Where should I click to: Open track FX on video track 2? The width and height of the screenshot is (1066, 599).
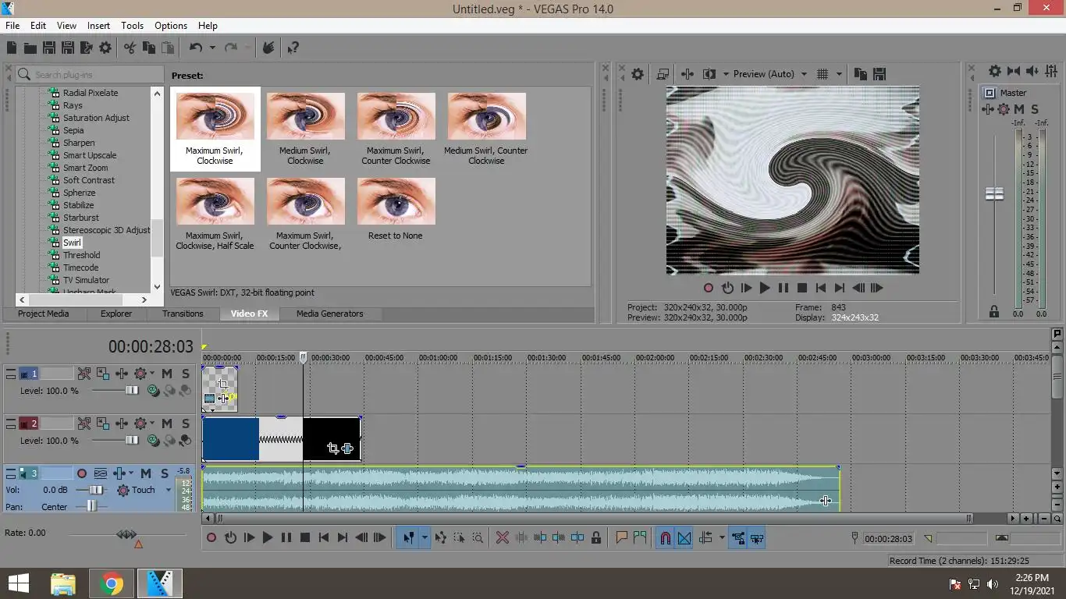[x=122, y=424]
